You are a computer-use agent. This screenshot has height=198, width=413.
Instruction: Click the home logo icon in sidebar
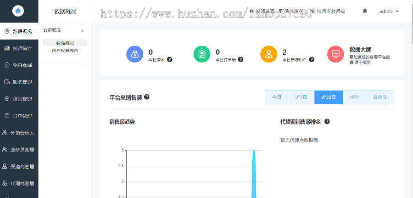pyautogui.click(x=18, y=11)
